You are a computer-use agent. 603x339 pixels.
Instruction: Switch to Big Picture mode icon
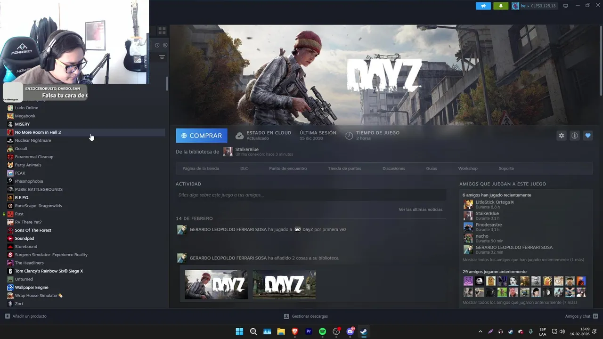(x=566, y=6)
